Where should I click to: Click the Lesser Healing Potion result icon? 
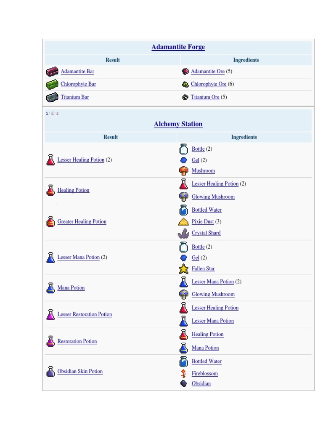50,160
